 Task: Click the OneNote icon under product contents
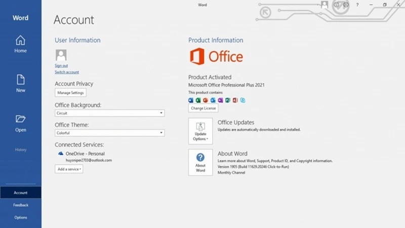(x=220, y=100)
